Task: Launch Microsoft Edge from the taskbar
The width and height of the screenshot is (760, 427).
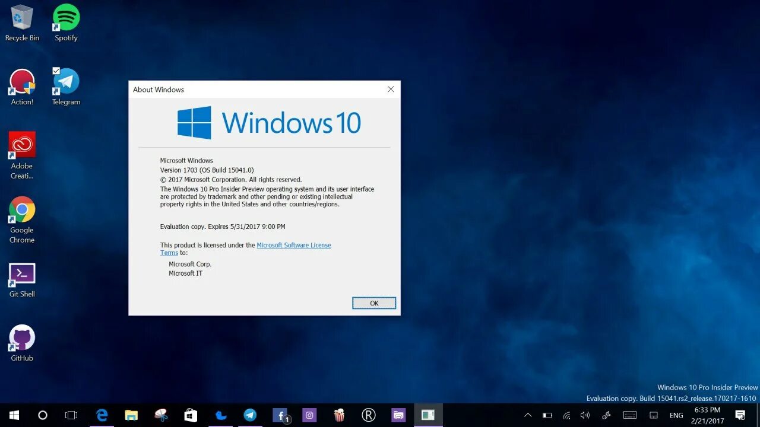Action: pos(102,415)
